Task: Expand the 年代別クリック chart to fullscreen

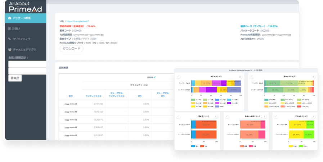Action: point(178,77)
